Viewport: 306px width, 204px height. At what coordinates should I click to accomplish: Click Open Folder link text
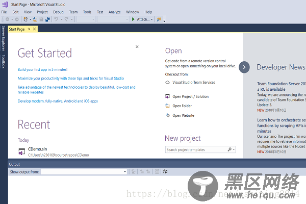182,106
